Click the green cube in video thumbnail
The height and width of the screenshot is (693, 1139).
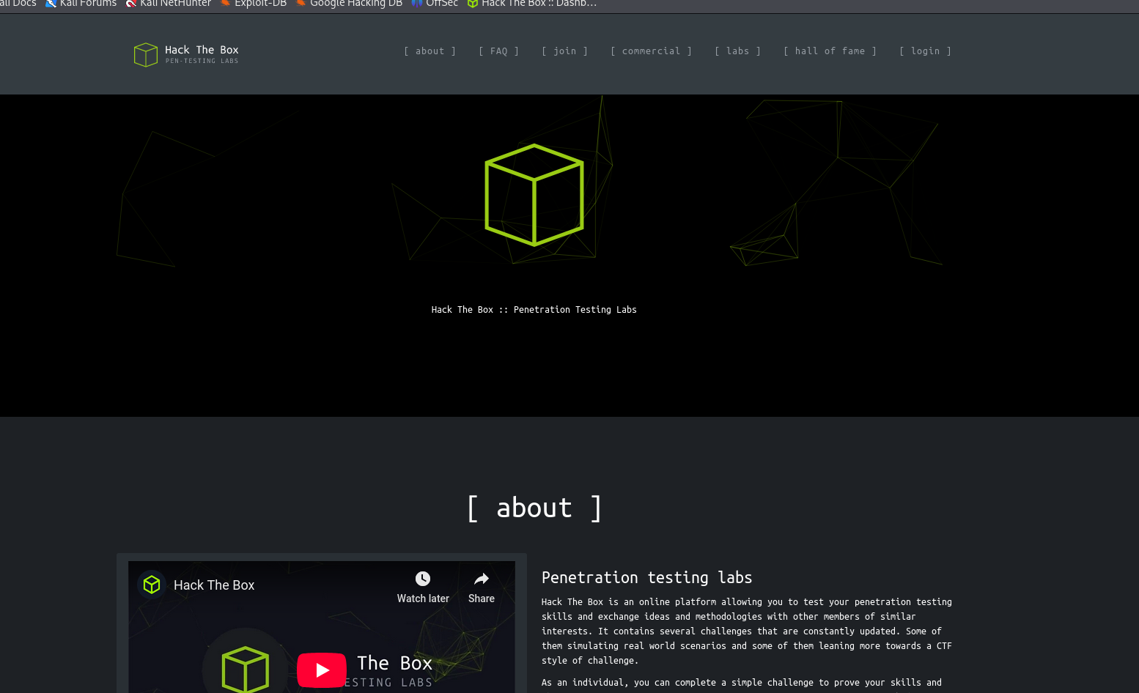point(246,669)
